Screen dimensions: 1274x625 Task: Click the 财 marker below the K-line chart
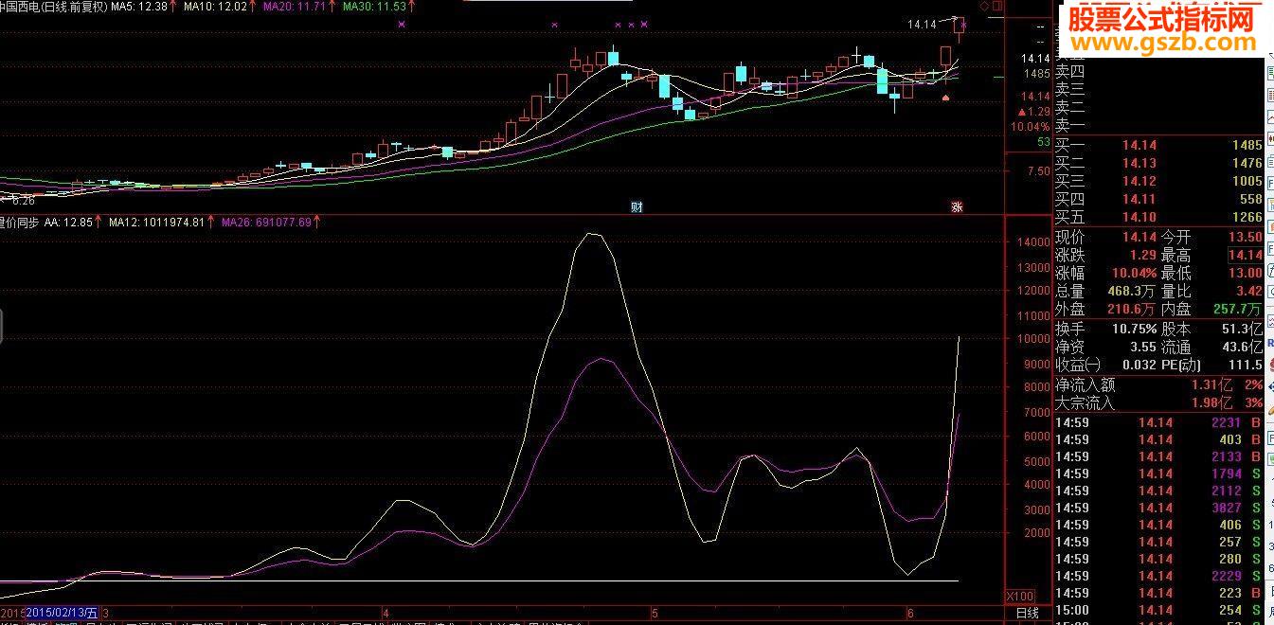(x=637, y=206)
